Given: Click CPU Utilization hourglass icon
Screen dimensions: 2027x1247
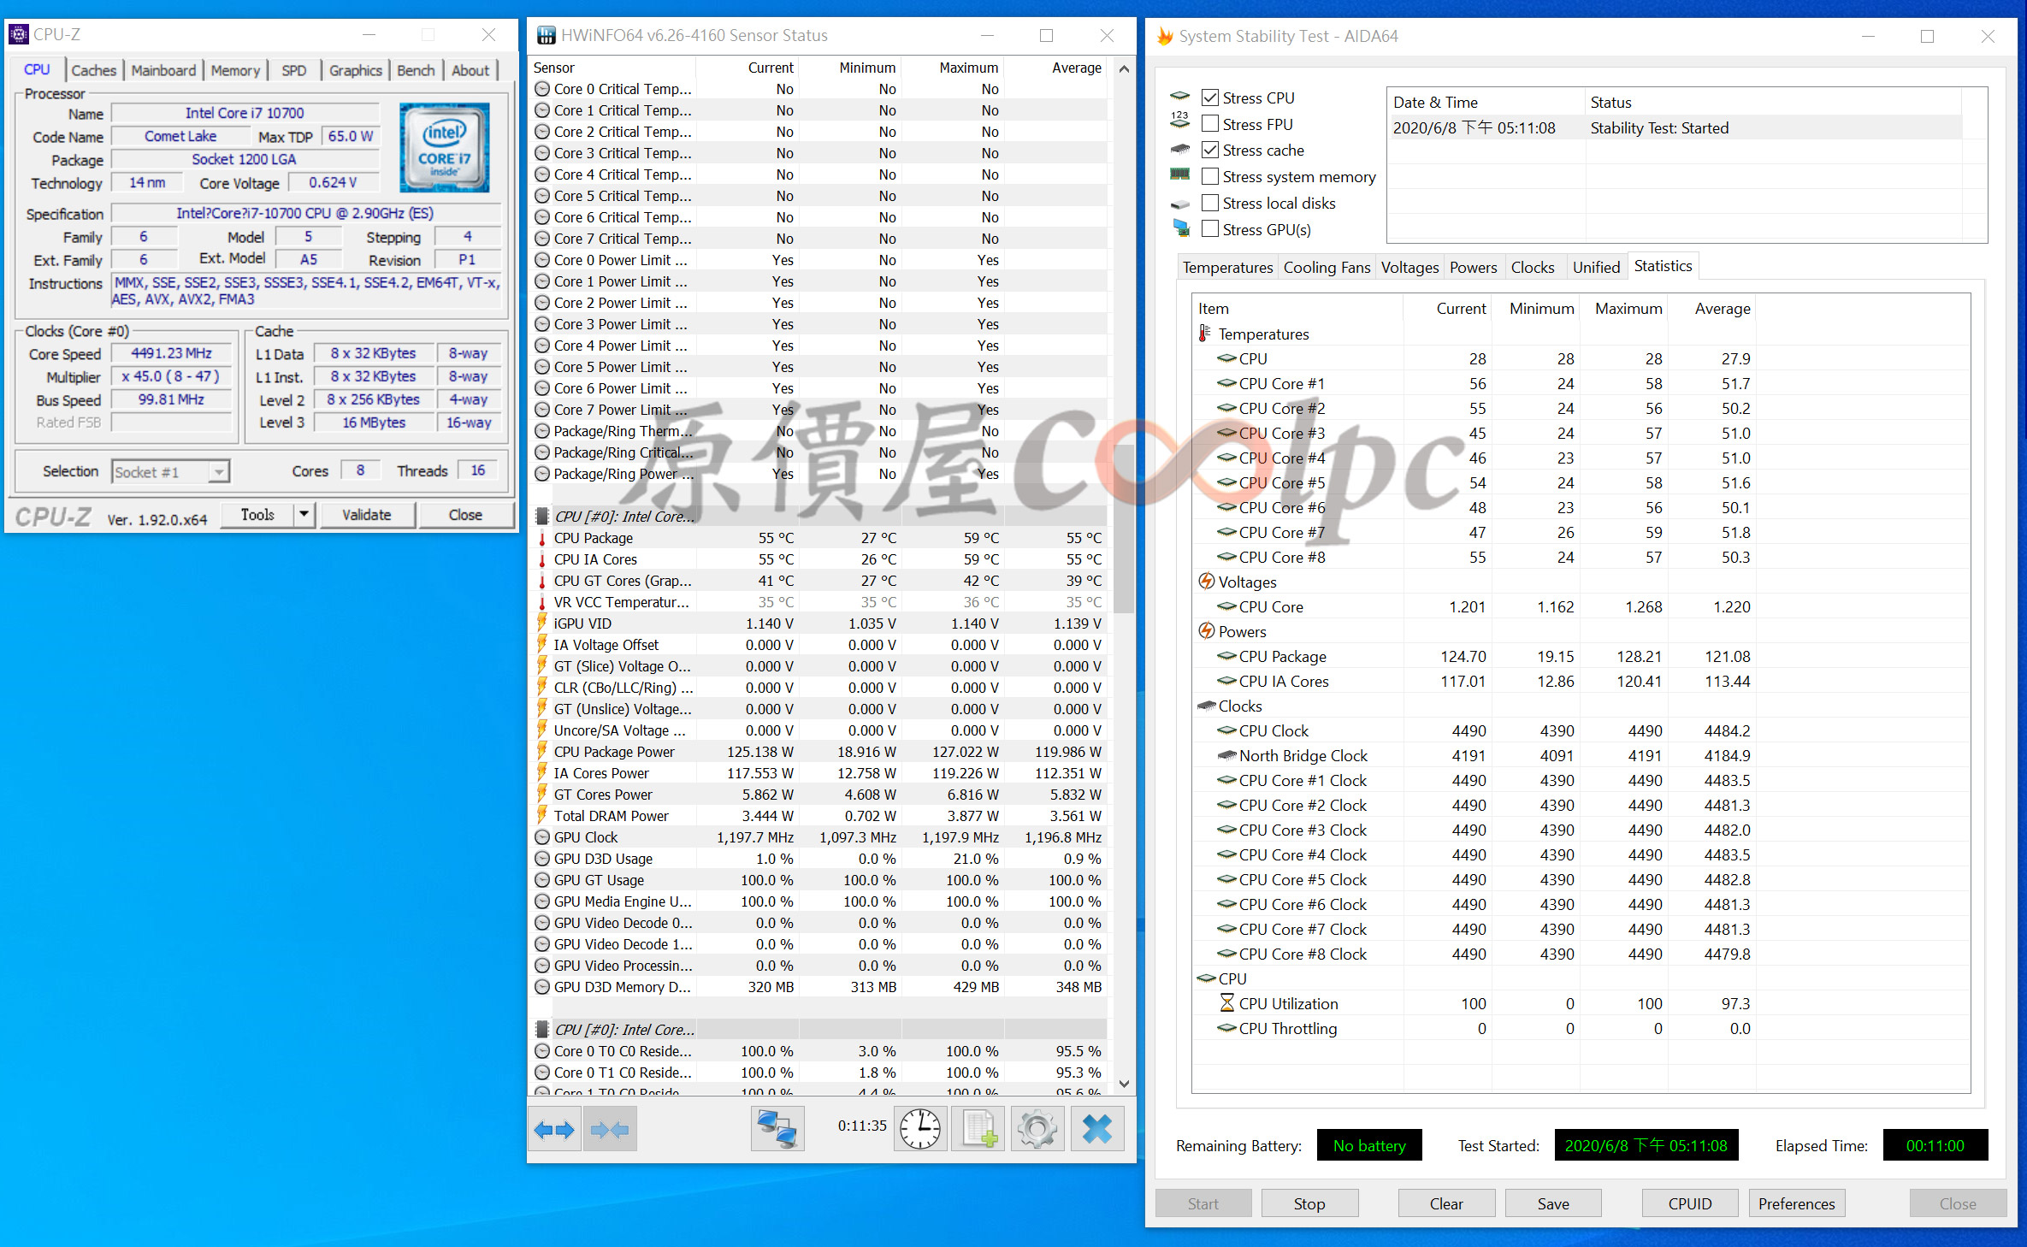Looking at the screenshot, I should [1226, 1003].
